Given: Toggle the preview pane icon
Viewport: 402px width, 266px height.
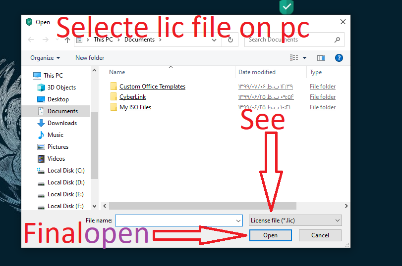Looking at the screenshot, I should [321, 58].
